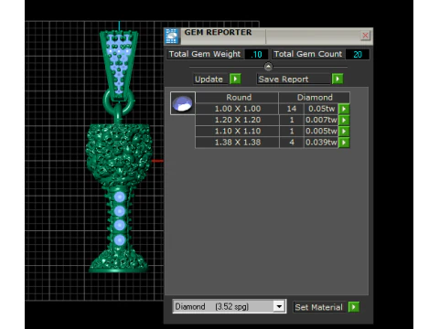Click the Update button label
The image size is (439, 329).
tap(209, 79)
